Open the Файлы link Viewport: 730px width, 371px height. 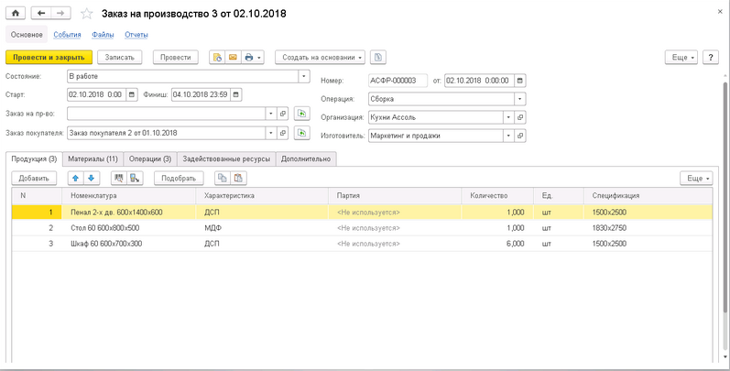coord(103,35)
